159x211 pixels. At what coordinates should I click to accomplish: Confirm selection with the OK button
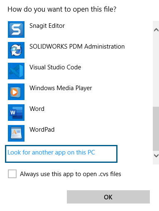point(108,197)
